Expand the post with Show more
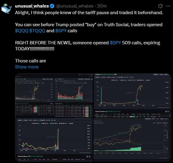 click(x=27, y=67)
